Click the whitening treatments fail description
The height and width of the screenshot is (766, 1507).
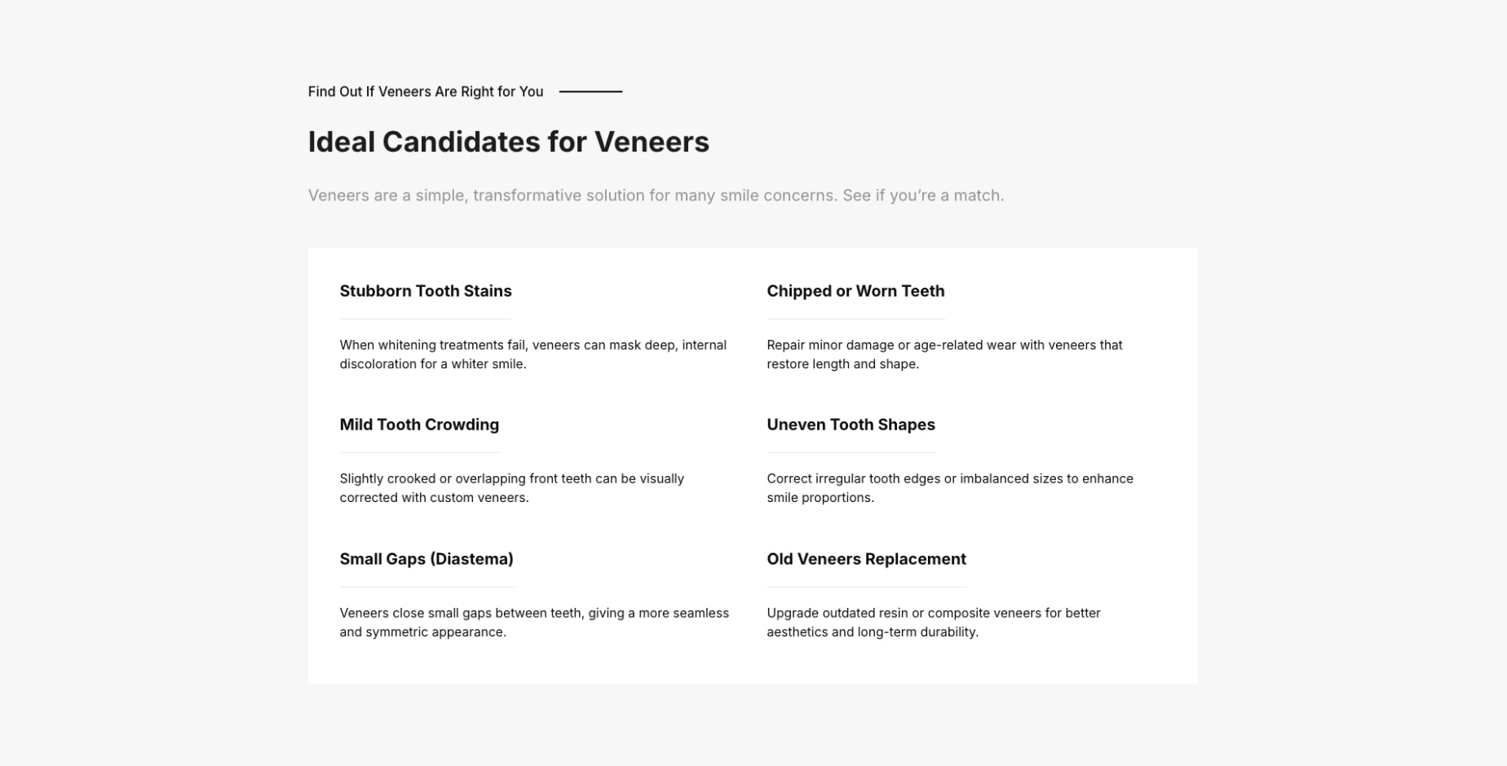(x=533, y=354)
